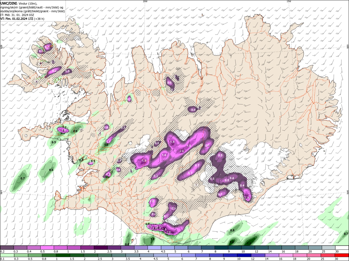Pick the darkest green 1–1.5 lower legend swatch
Viewport: 349px width, 261px height.
(x=63, y=255)
